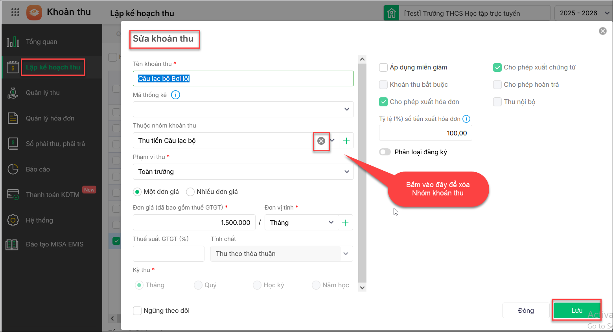Enable Áp dụng miễn giảm checkbox
Viewport: 613px width, 332px height.
tap(383, 67)
